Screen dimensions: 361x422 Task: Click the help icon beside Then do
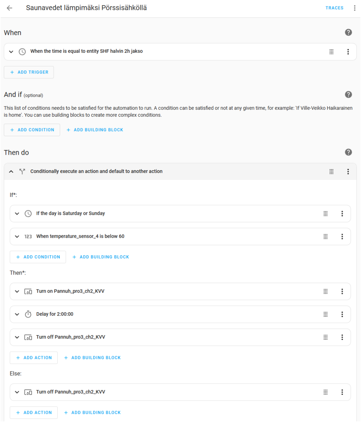(x=348, y=152)
